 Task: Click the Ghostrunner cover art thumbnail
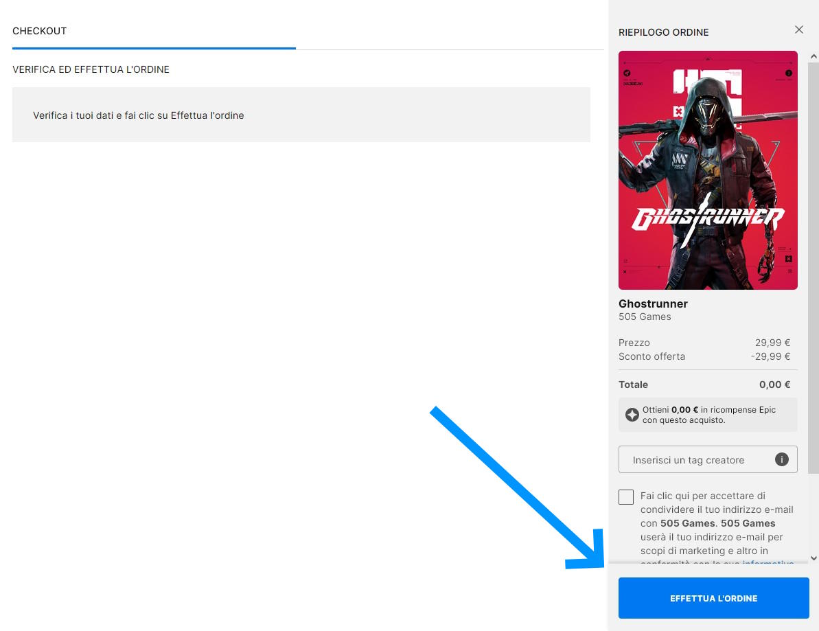pos(708,170)
